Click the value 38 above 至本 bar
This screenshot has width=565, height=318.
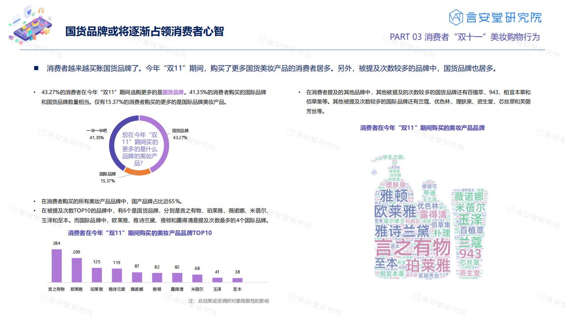tap(237, 272)
